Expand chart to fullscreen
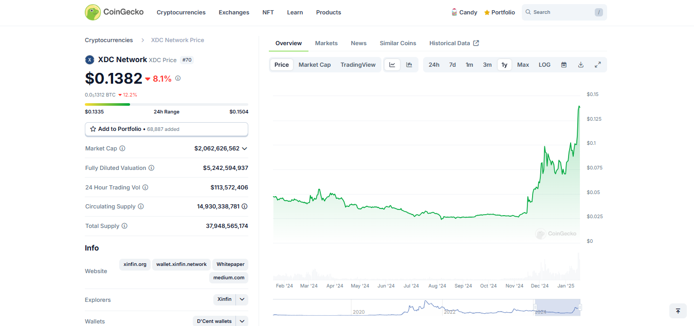 pyautogui.click(x=598, y=65)
